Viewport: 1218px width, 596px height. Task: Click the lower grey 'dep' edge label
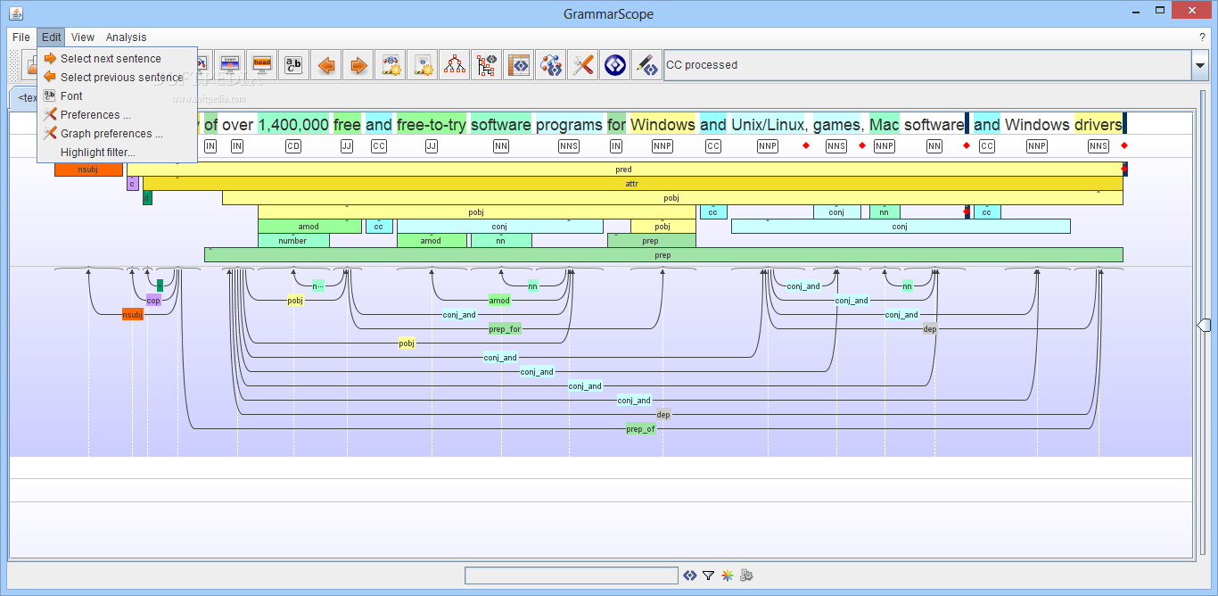663,415
